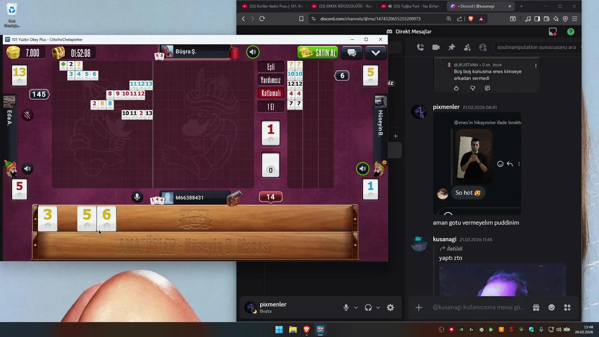The width and height of the screenshot is (599, 337).
Task: Open Windows Start menu on taskbar
Action: click(x=279, y=330)
